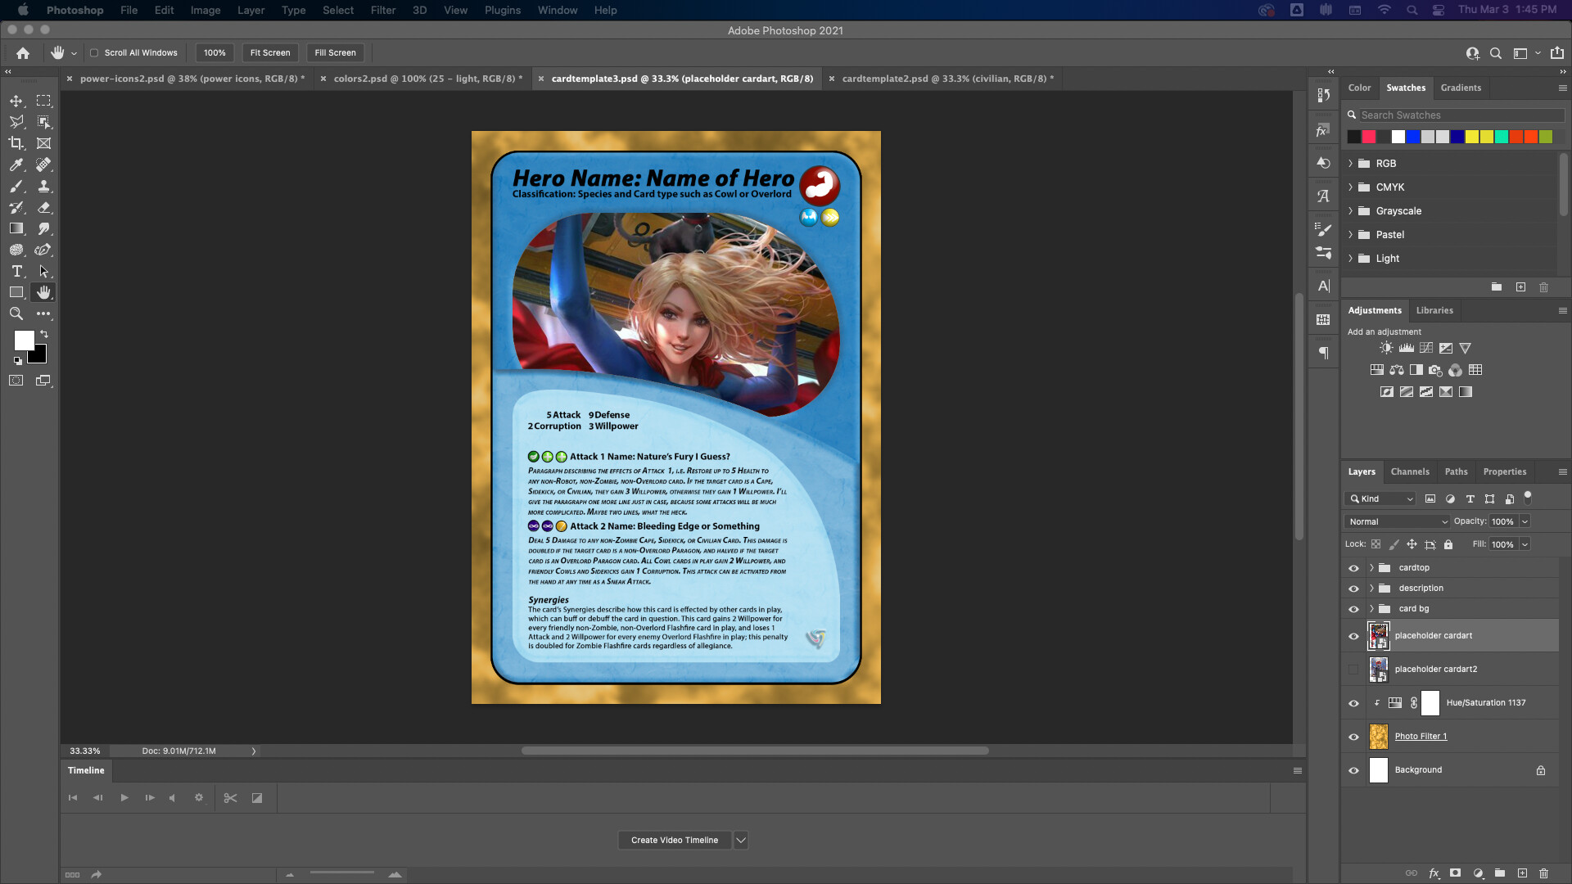This screenshot has height=884, width=1572.
Task: Select the Clone Stamp tool
Action: click(44, 186)
